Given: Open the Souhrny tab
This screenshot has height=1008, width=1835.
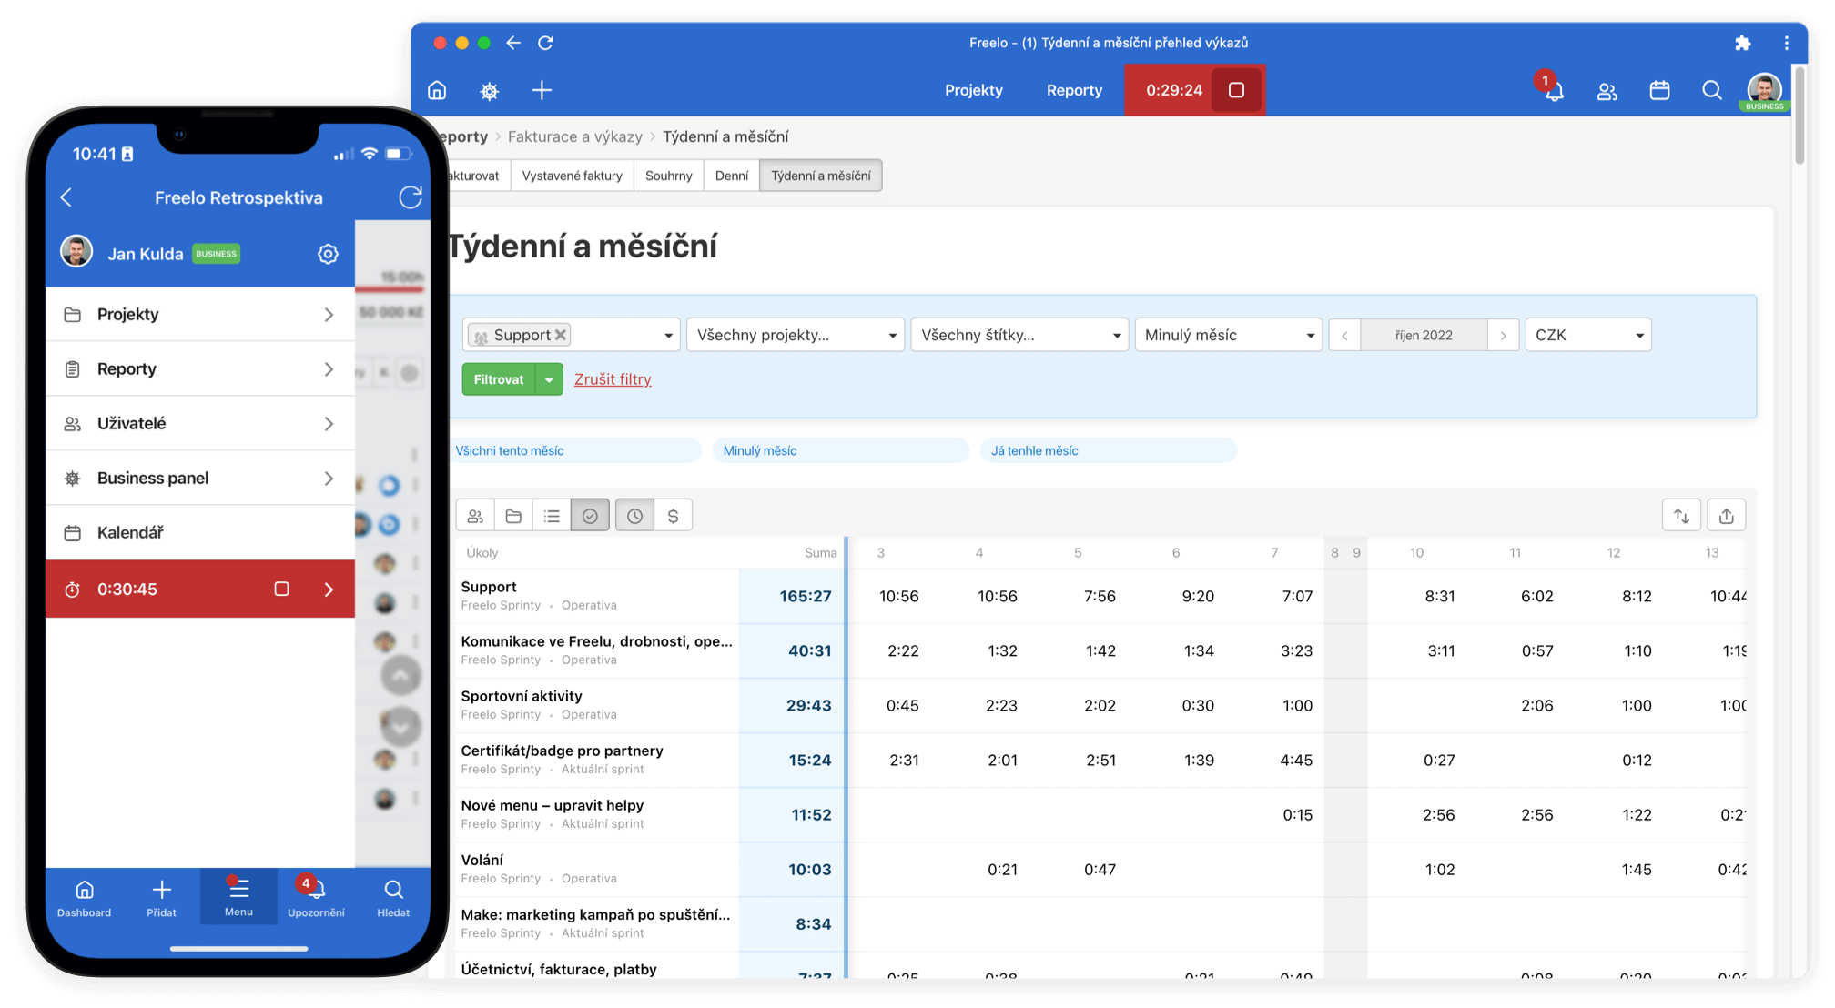Looking at the screenshot, I should pos(668,176).
